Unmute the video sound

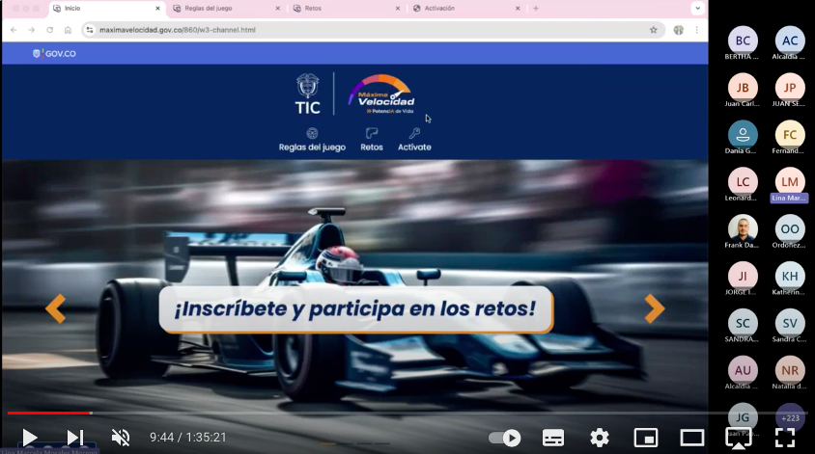point(121,438)
